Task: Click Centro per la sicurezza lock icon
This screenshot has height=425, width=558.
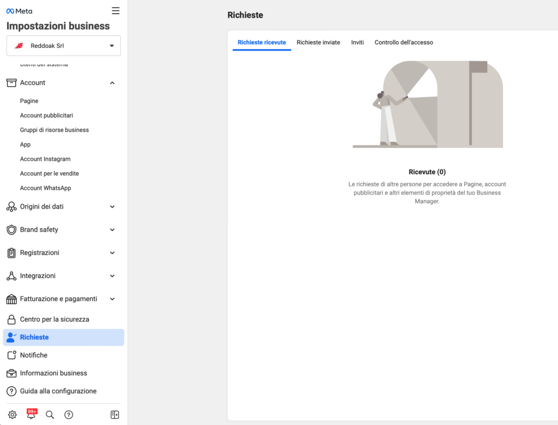Action: pyautogui.click(x=11, y=319)
